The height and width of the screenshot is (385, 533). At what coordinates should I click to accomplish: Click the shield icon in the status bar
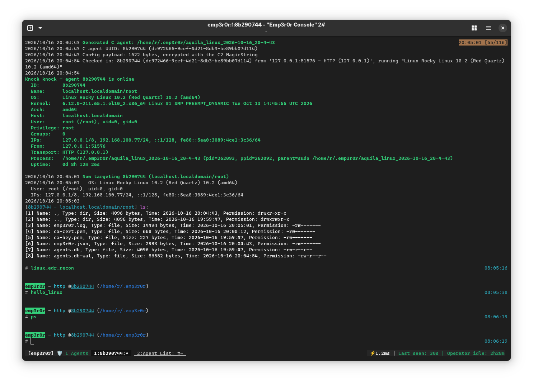point(60,353)
